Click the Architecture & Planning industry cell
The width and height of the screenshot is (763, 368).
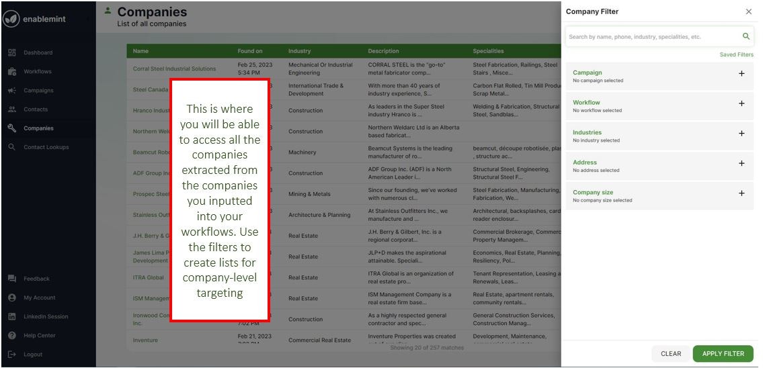click(x=319, y=215)
